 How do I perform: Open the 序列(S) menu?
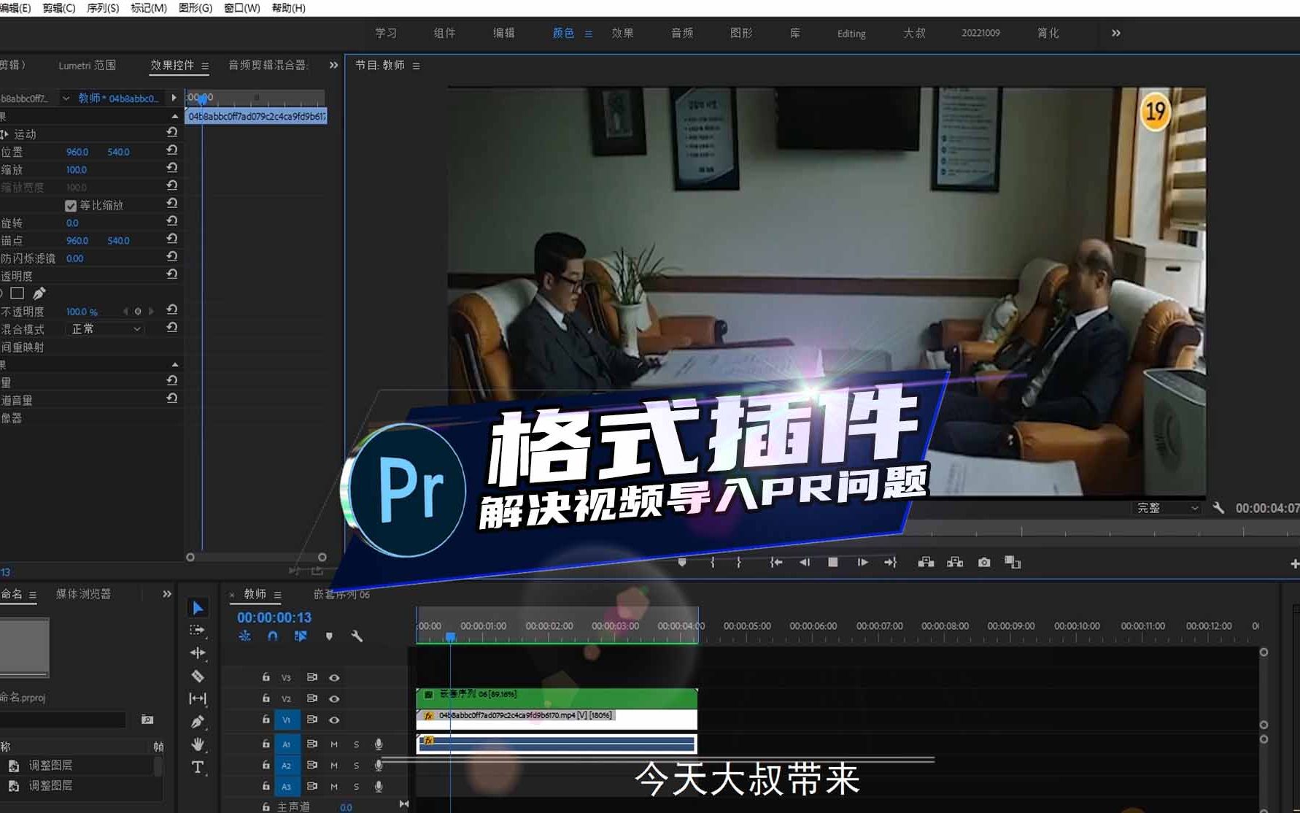[x=103, y=8]
